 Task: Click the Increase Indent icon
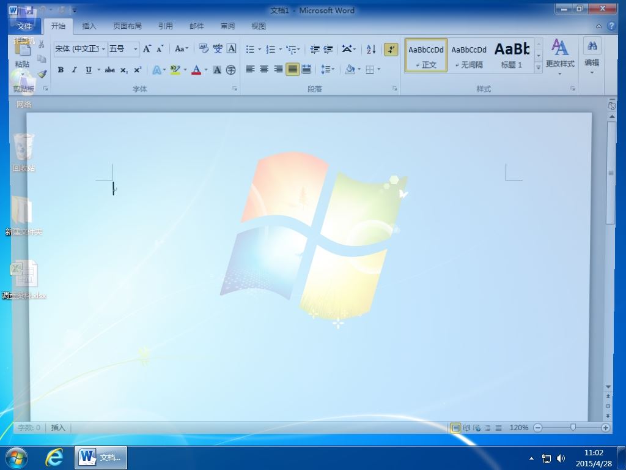328,49
